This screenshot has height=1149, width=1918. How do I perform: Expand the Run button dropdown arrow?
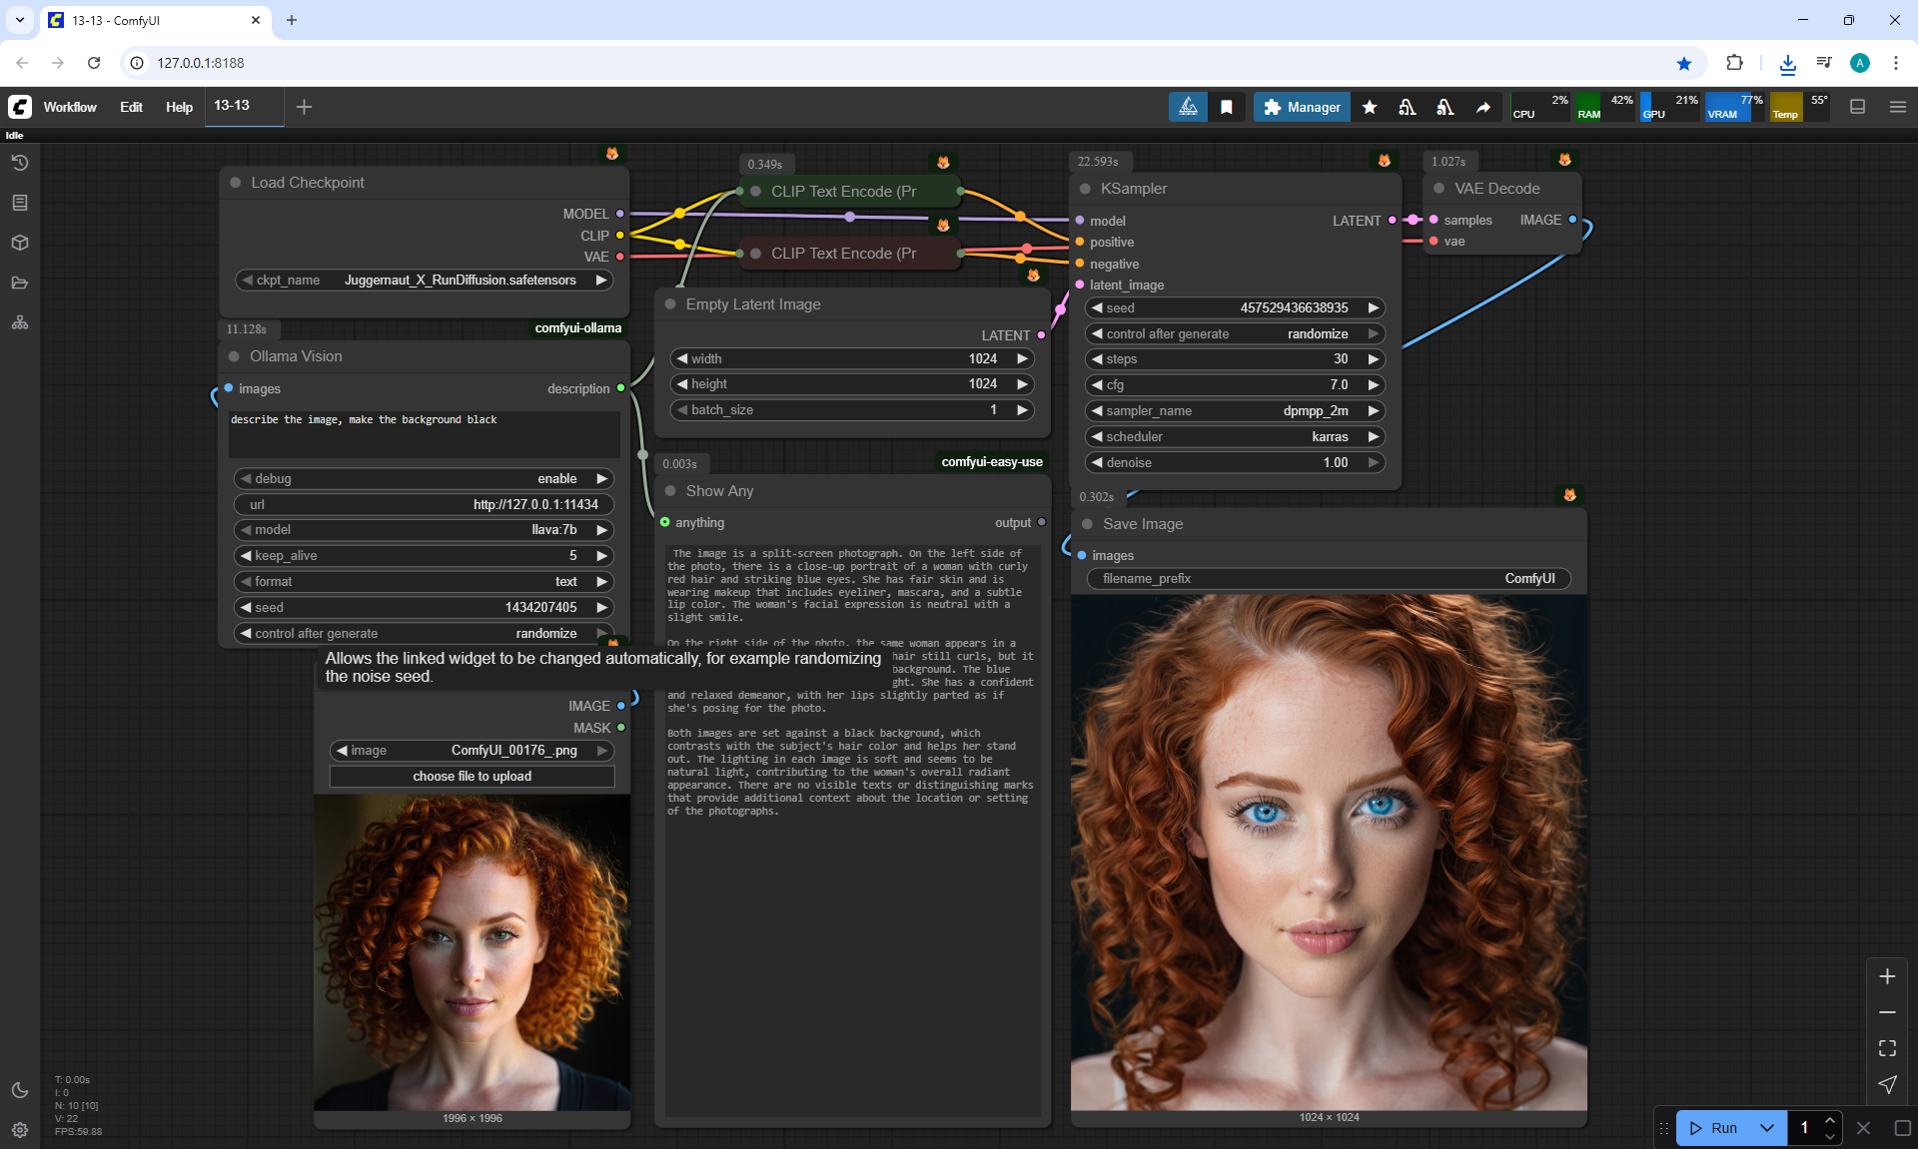point(1766,1128)
